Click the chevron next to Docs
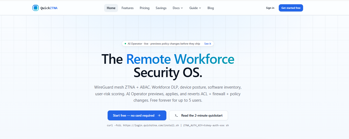 coord(182,8)
